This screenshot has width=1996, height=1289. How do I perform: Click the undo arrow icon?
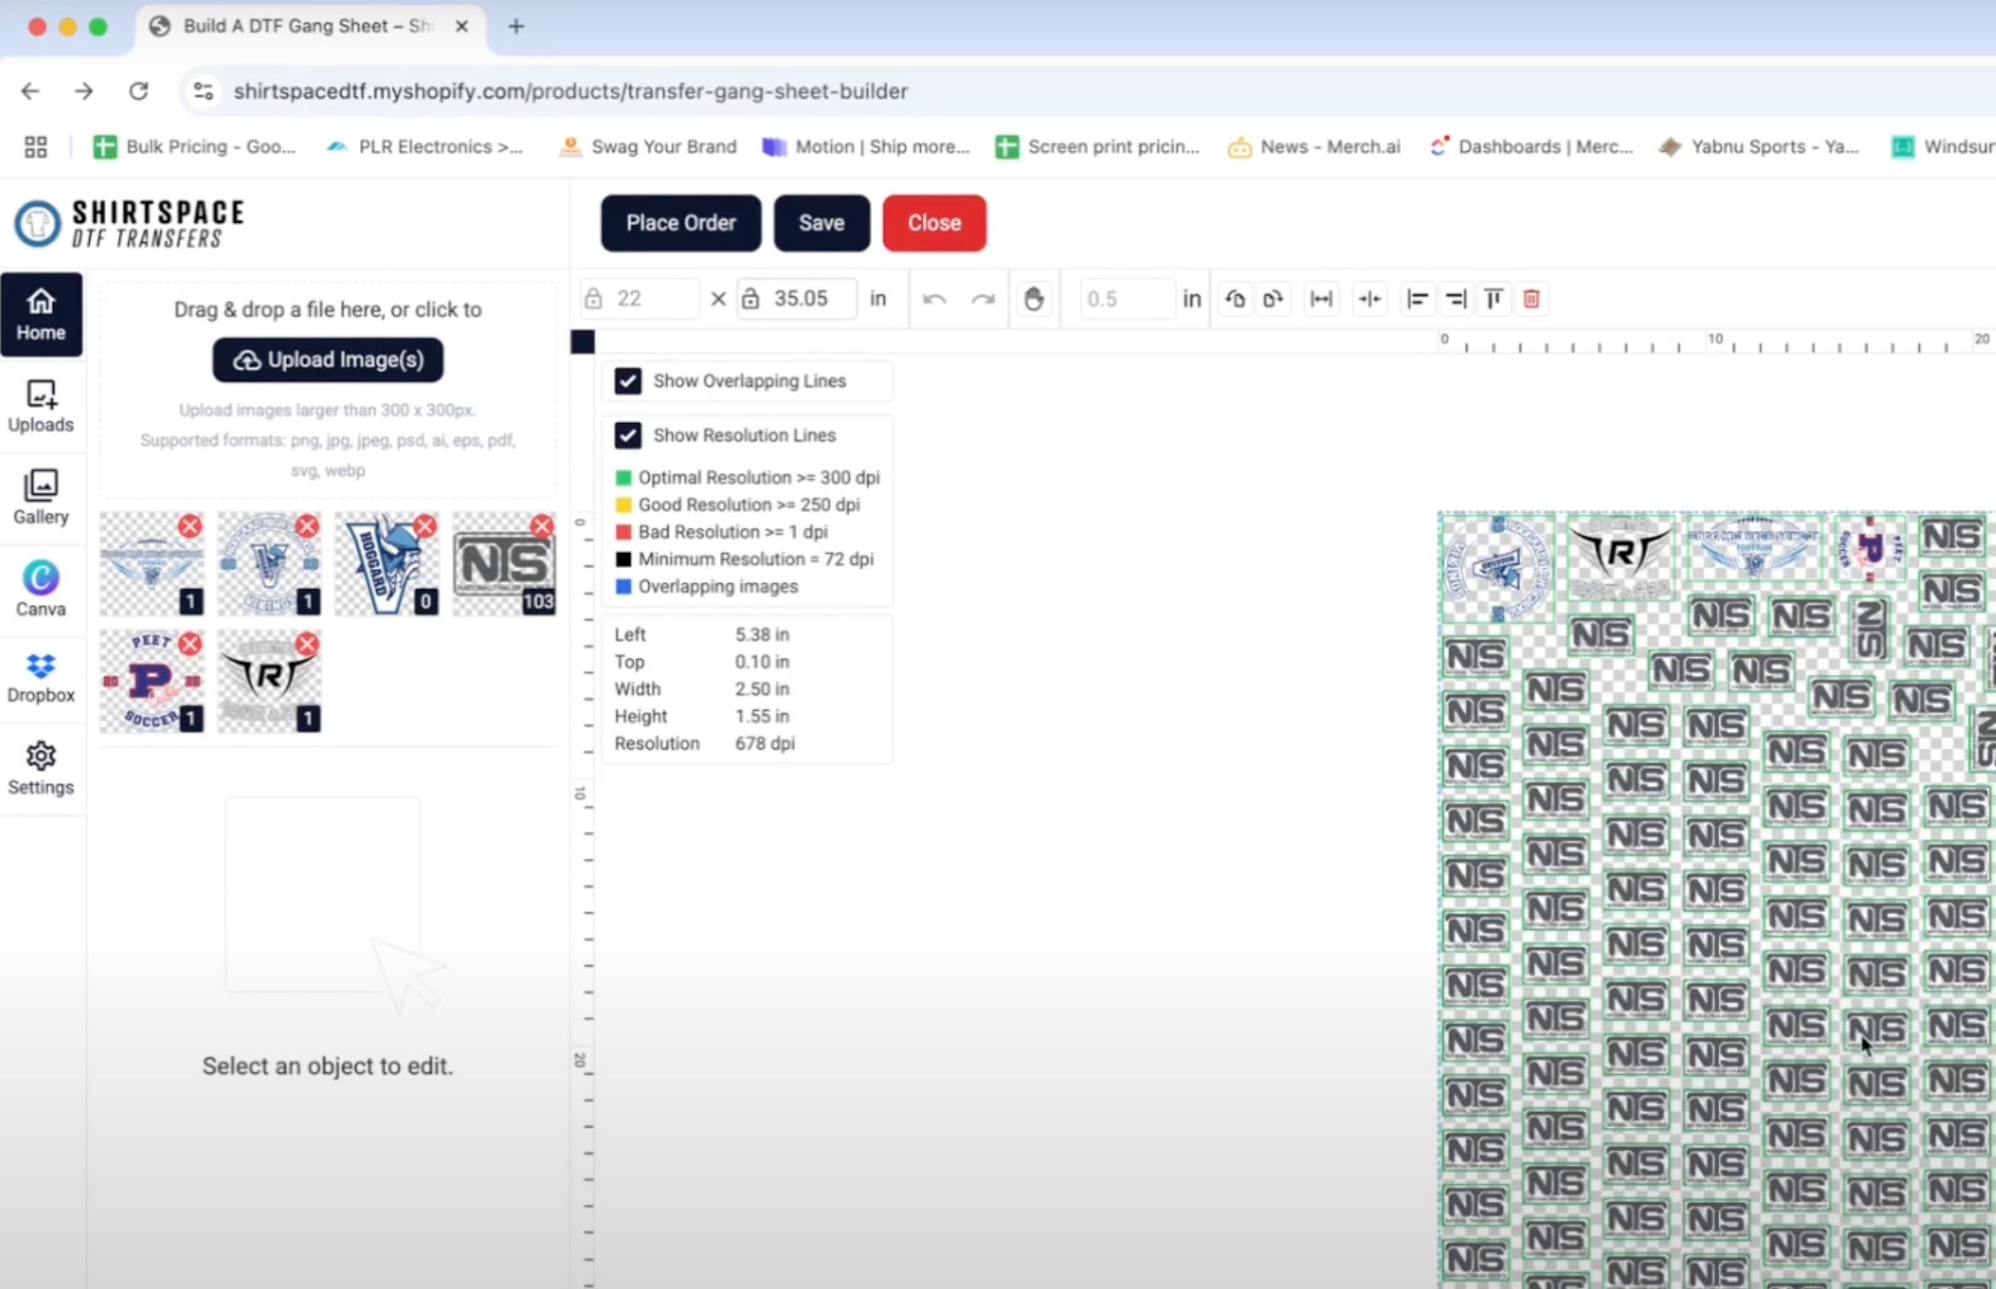tap(934, 299)
